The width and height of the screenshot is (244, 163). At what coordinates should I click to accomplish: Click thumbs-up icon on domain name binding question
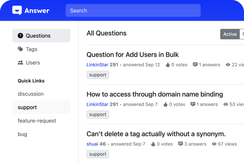click(x=165, y=104)
